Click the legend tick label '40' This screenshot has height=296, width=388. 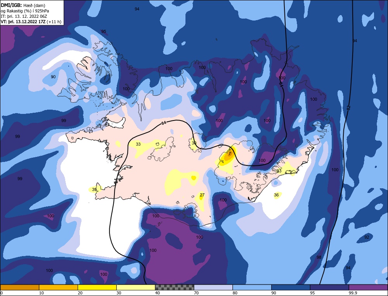[x=158, y=293]
